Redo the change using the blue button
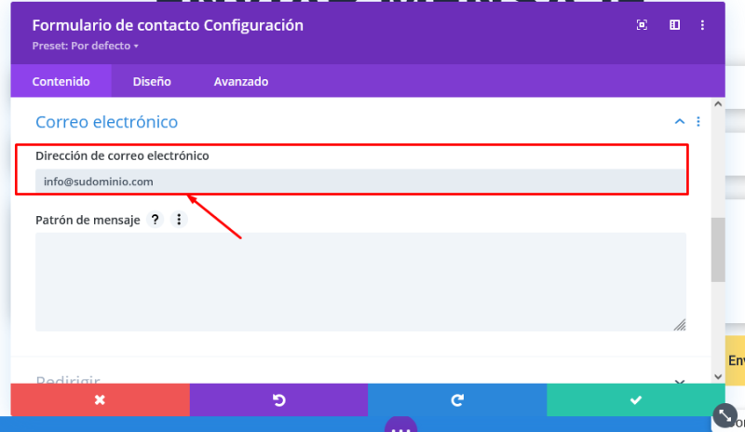Screen dimensions: 745x432 457,399
